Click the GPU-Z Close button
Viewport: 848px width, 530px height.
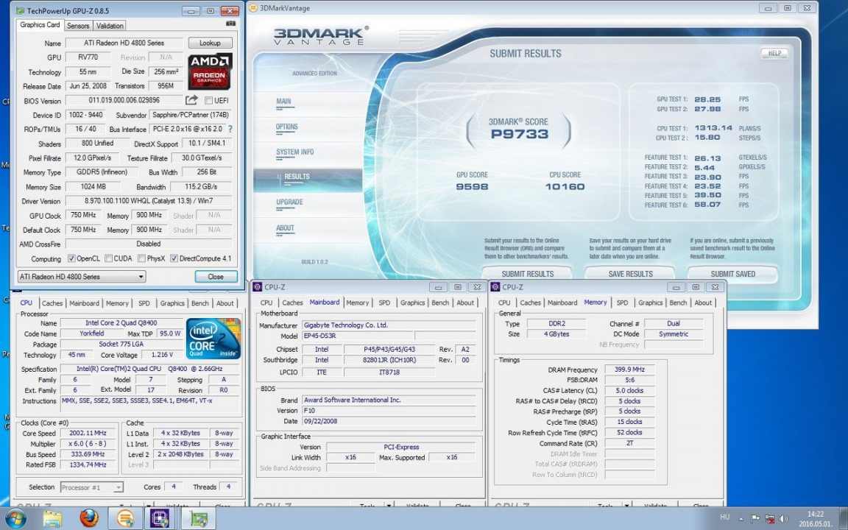[x=216, y=276]
